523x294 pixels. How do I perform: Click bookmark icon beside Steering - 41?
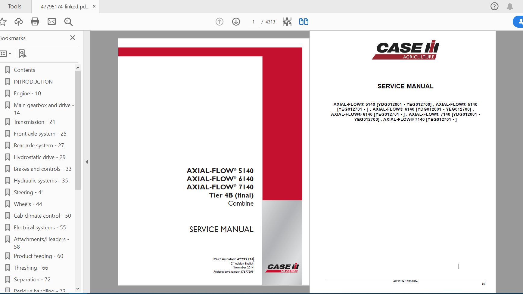(x=8, y=192)
